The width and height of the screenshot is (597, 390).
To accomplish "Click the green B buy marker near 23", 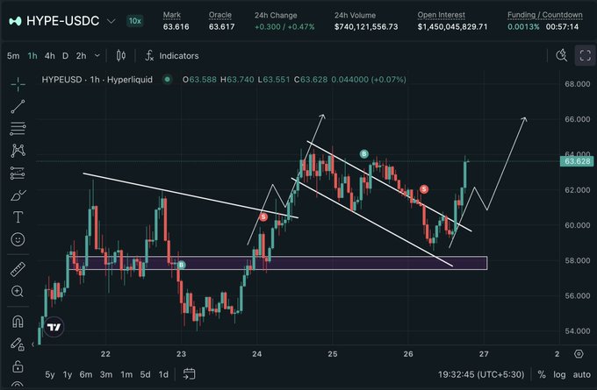I will (182, 265).
